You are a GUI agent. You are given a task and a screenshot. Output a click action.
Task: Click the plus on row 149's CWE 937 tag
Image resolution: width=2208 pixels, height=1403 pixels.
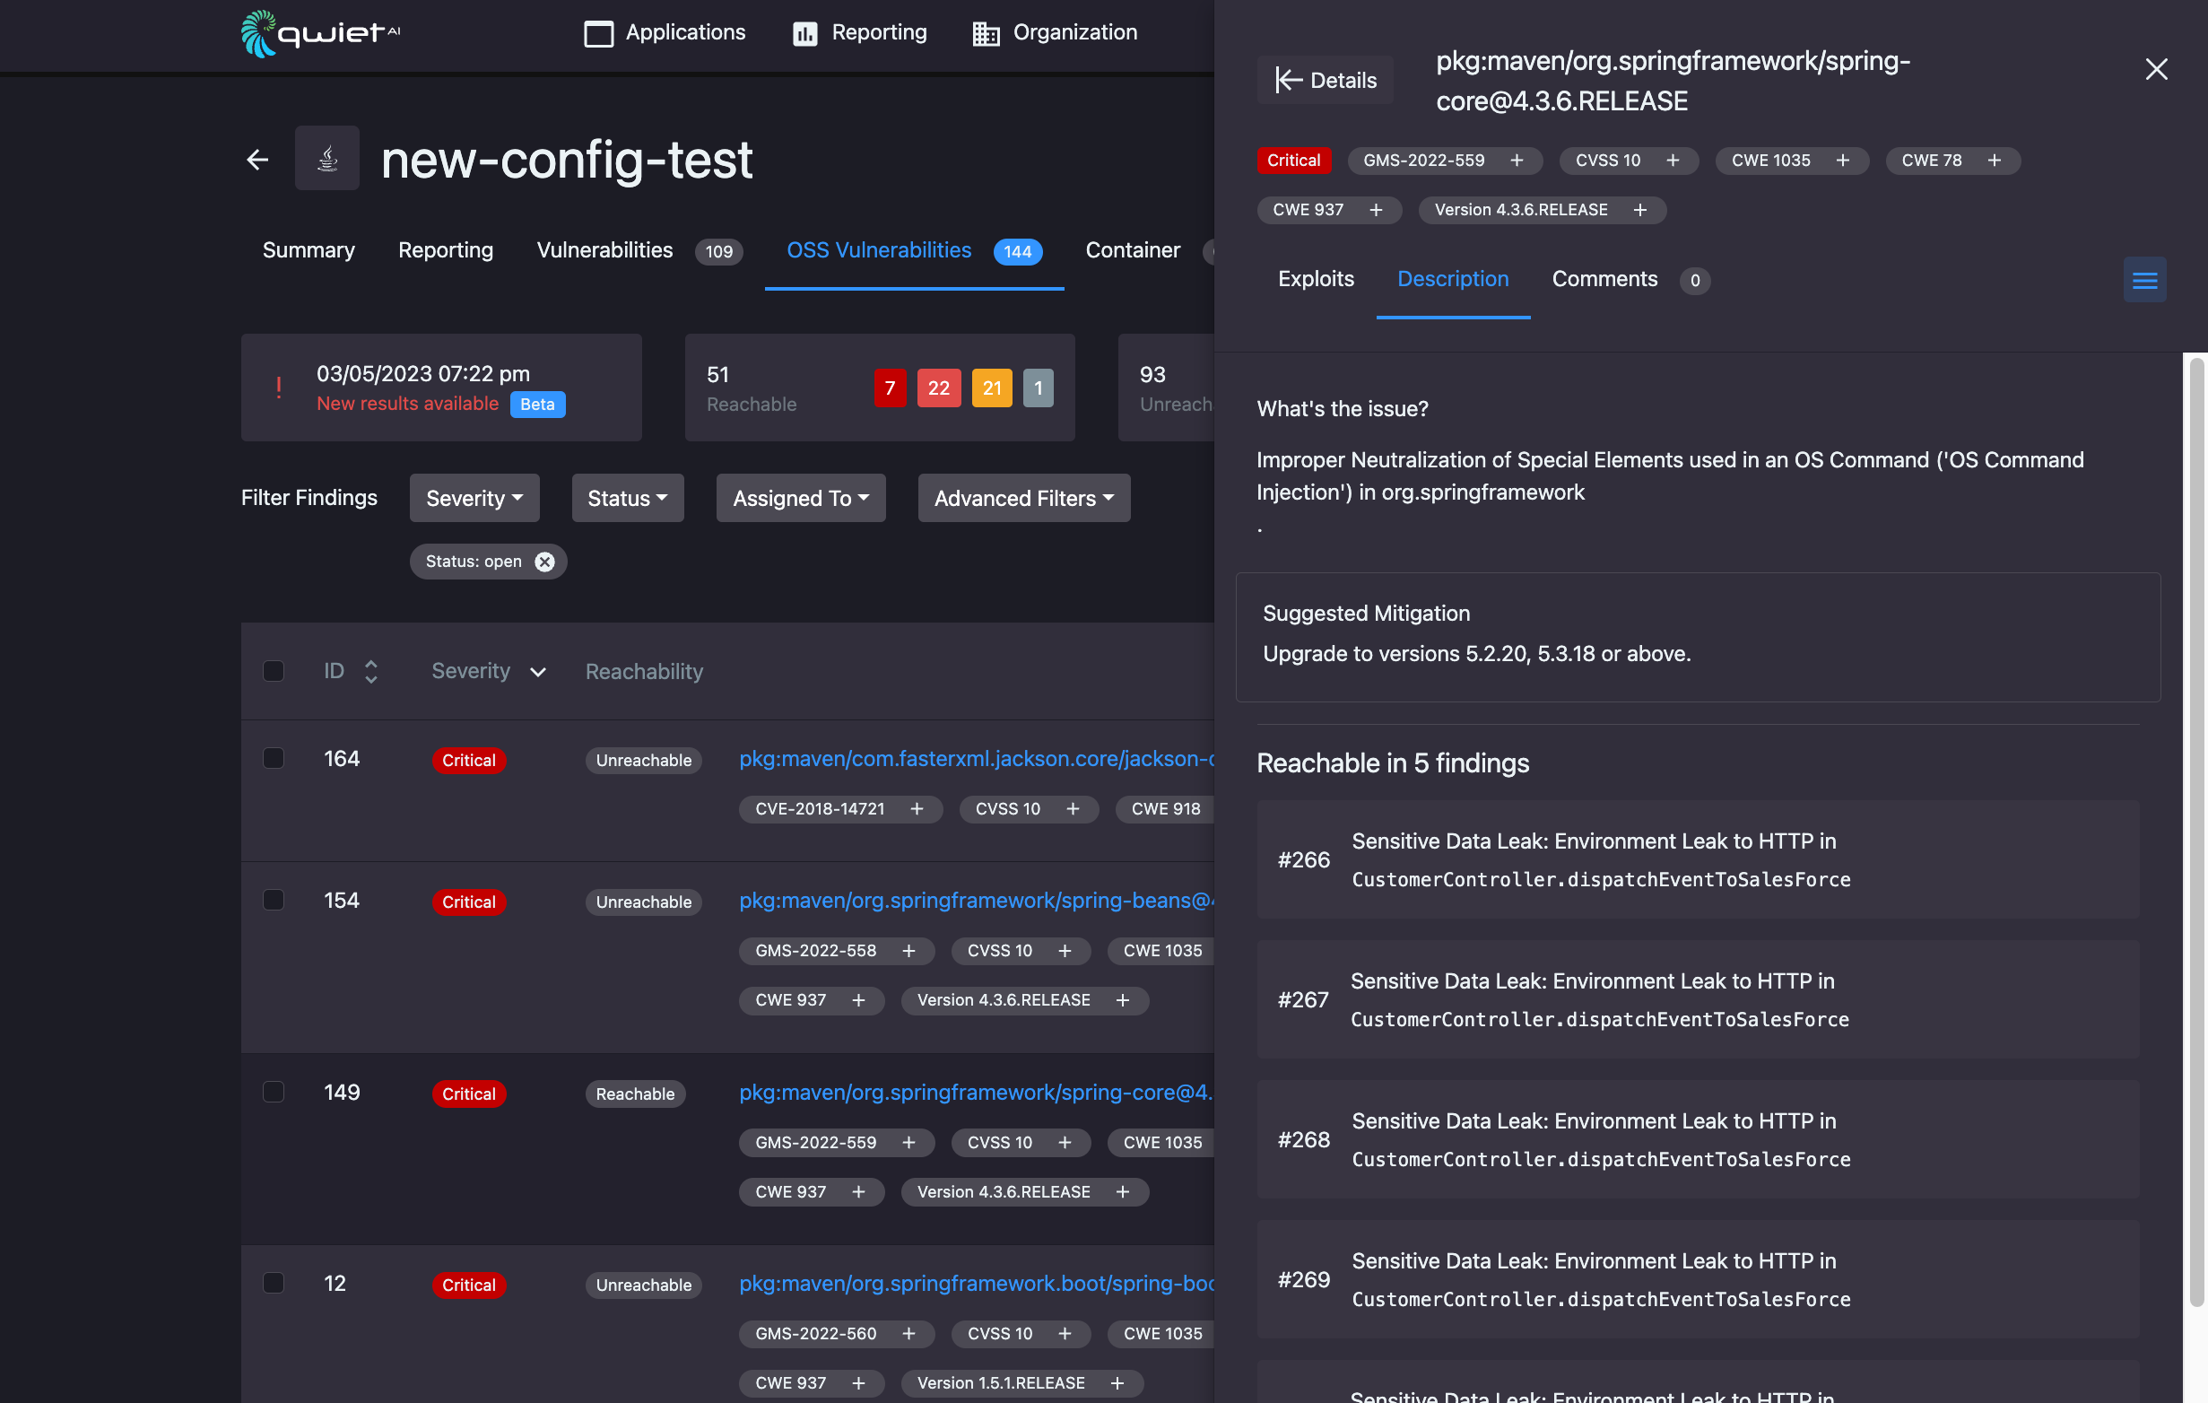[x=858, y=1192]
